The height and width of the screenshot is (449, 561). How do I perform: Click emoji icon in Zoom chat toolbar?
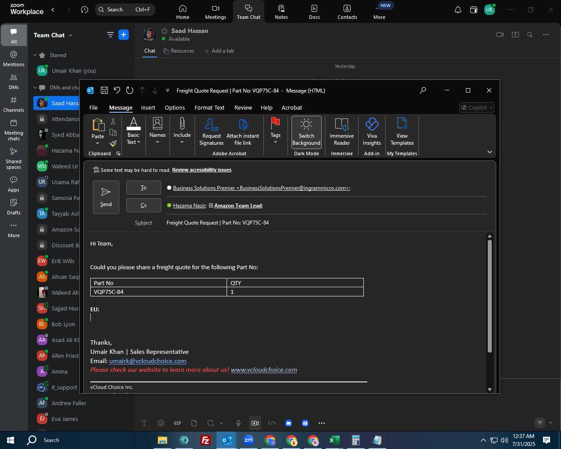[x=161, y=423]
